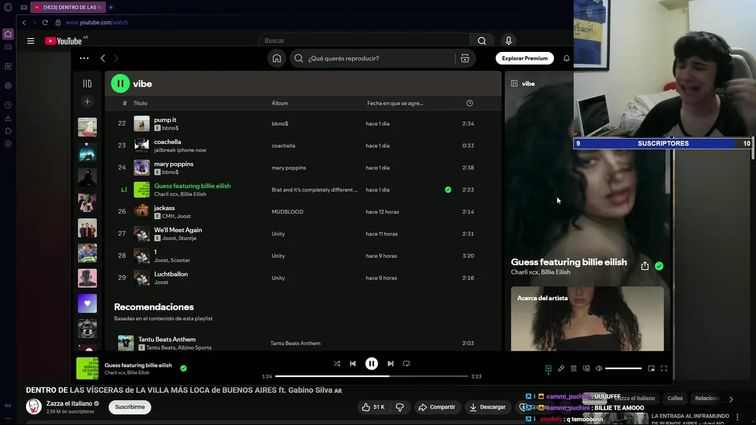
Task: Sort playlist by Álbum column
Action: tap(280, 103)
